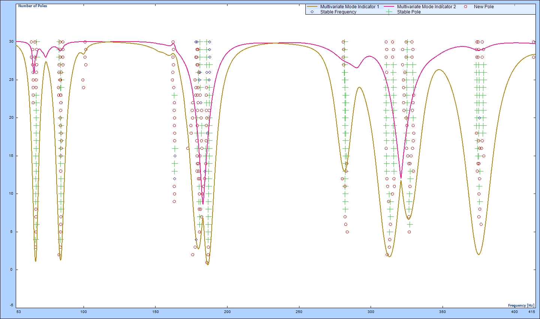Click the x-axis tick label 350

(443, 312)
